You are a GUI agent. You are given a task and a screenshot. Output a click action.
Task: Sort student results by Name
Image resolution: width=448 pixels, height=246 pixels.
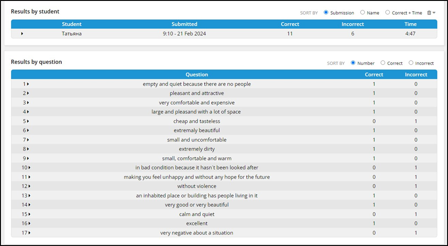363,13
